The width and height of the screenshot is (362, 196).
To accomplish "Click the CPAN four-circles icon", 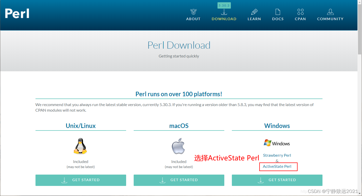I will (x=300, y=12).
